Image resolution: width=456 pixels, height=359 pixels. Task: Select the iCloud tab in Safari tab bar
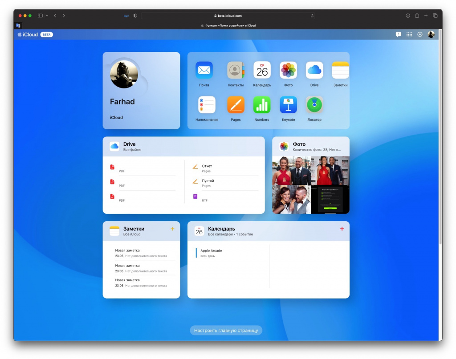[228, 25]
